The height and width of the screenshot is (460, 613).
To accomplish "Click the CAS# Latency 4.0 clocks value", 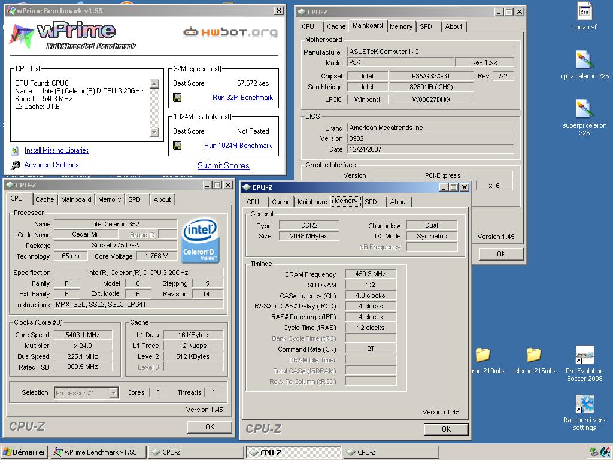I will [x=371, y=295].
